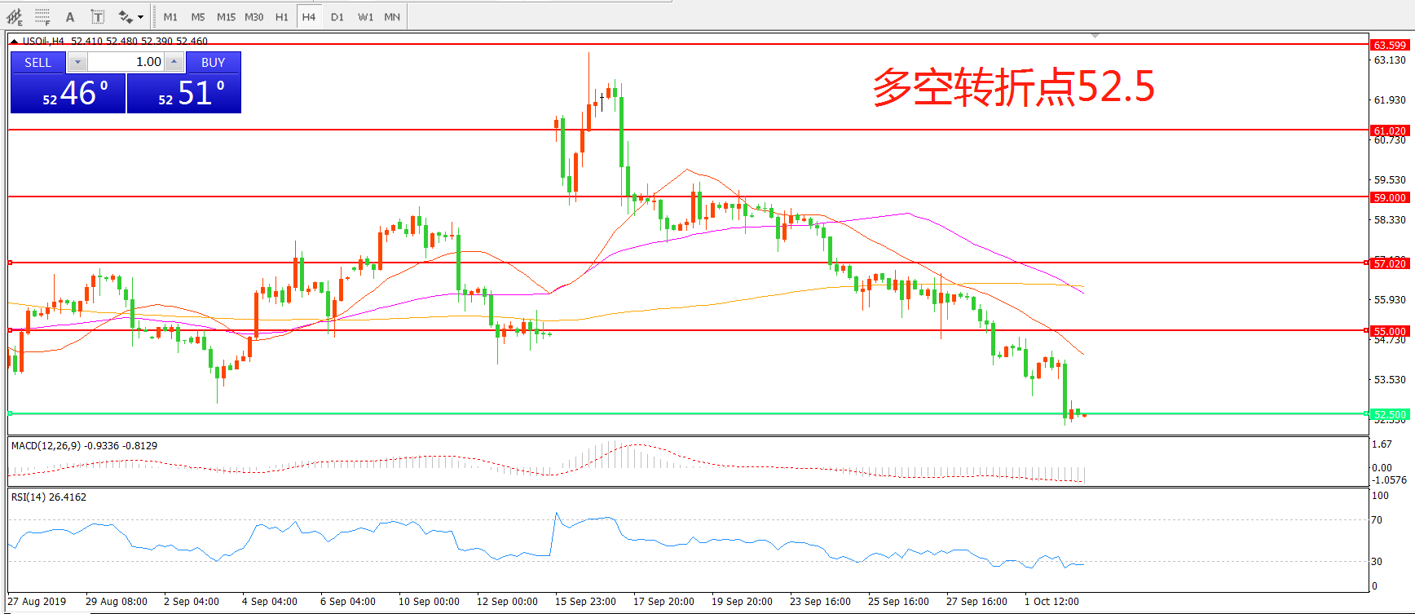Switch chart to D1 timeframe

(337, 16)
